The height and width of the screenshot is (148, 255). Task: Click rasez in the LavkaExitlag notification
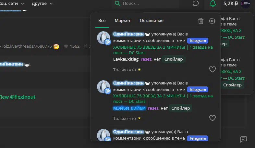coord(146,59)
